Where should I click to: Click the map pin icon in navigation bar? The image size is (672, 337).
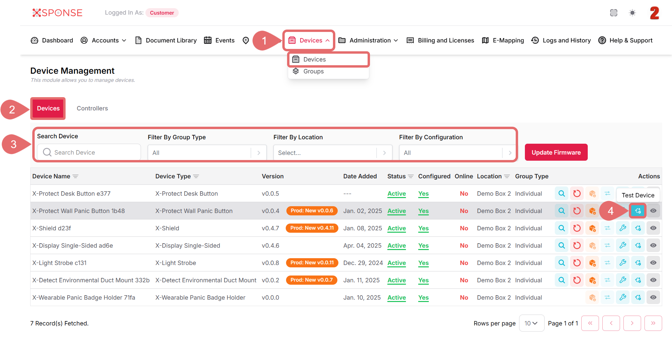pyautogui.click(x=246, y=40)
